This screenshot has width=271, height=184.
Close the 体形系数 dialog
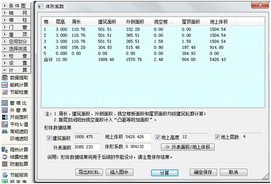click(260, 5)
